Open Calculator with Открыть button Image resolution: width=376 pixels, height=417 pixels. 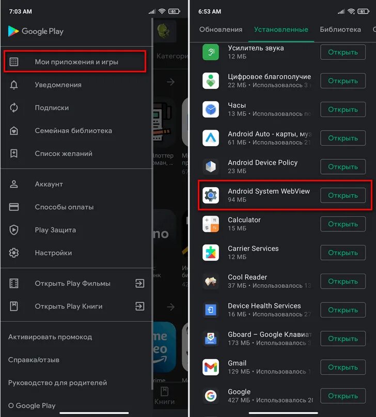[343, 224]
